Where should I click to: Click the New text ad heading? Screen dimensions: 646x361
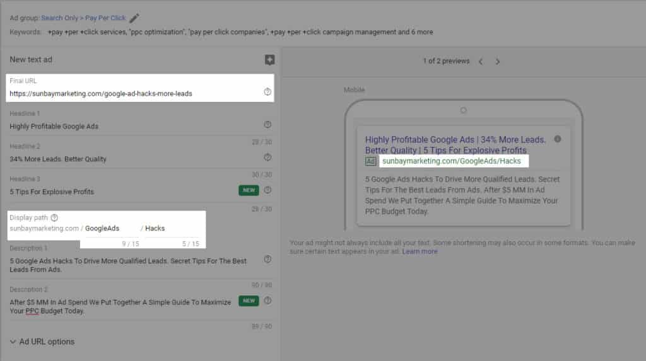[x=31, y=60]
